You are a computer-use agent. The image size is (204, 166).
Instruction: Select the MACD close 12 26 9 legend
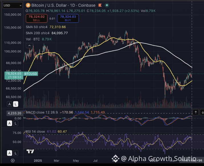[42, 112]
